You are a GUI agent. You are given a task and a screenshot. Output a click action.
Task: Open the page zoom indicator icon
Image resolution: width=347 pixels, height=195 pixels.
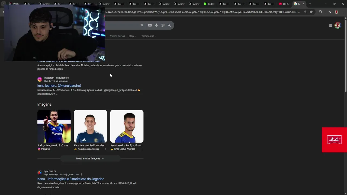[x=305, y=12]
